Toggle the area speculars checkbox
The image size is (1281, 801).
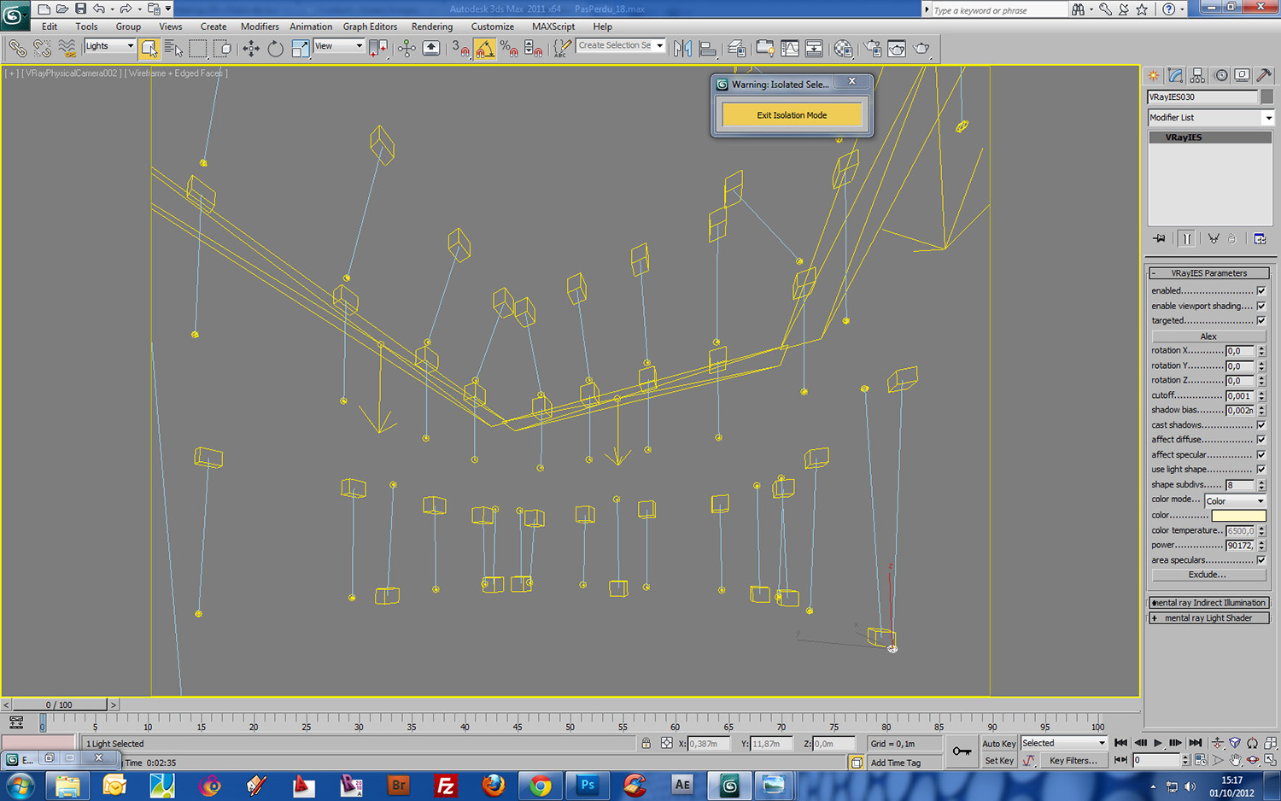pyautogui.click(x=1261, y=560)
